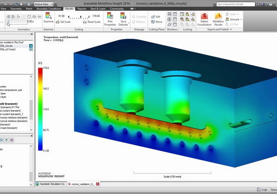Expand the Export and Publish panel

pyautogui.click(x=220, y=29)
